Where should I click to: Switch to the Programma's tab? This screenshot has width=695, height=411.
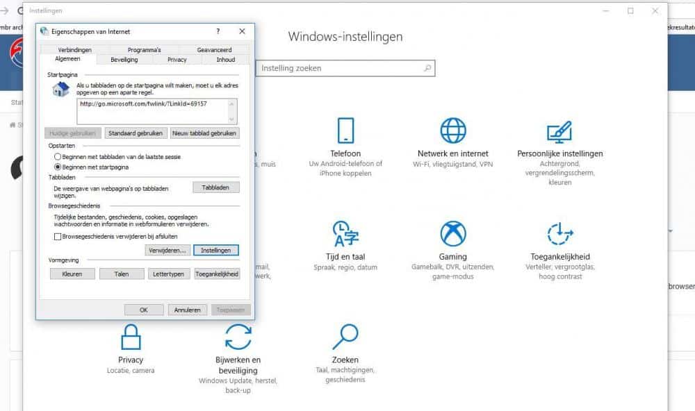pyautogui.click(x=144, y=50)
